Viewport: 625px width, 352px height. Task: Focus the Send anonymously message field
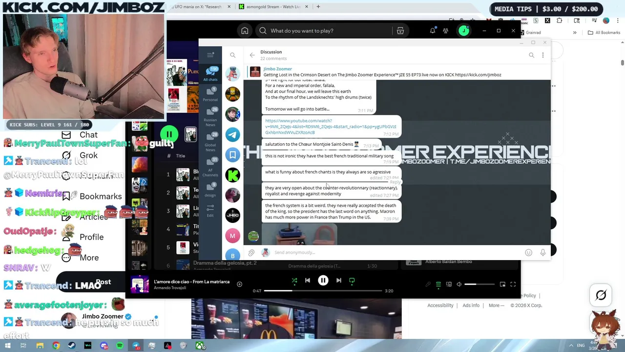pyautogui.click(x=396, y=253)
